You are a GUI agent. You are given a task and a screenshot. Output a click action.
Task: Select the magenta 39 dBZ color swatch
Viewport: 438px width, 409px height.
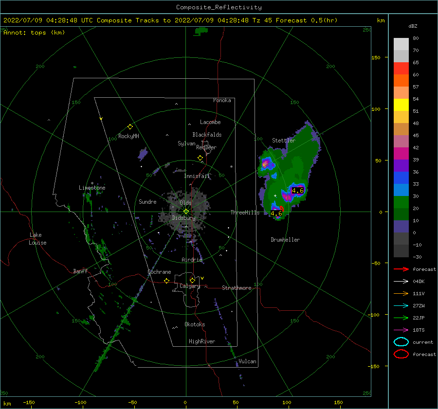[x=401, y=153]
